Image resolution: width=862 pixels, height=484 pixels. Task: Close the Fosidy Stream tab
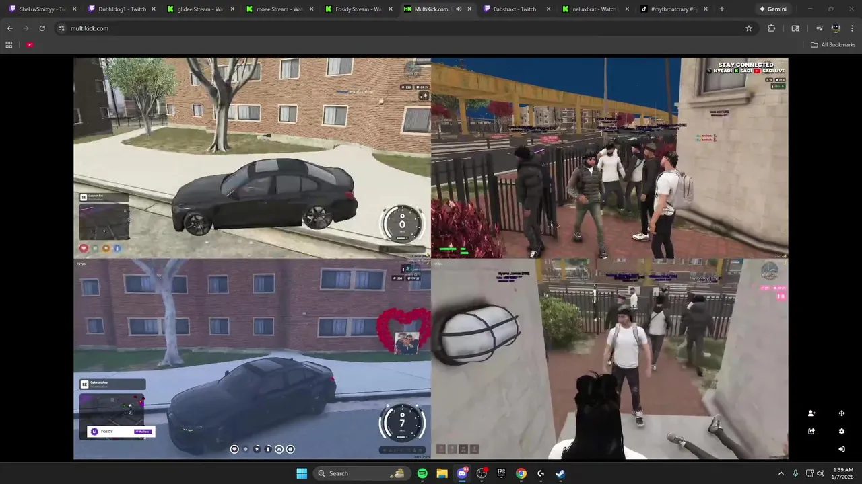(x=391, y=9)
